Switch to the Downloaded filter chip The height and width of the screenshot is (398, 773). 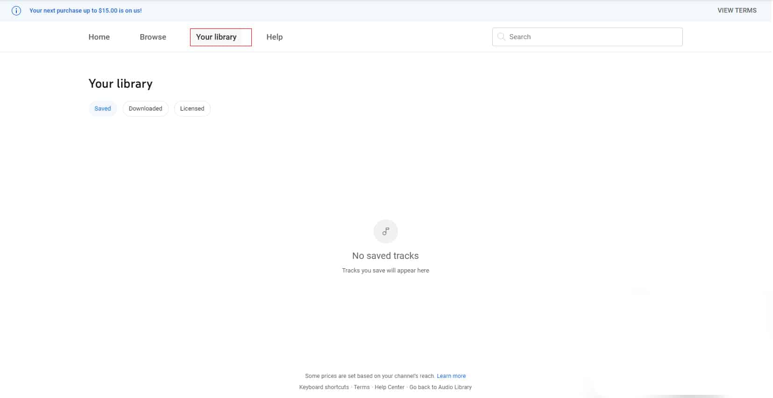[145, 109]
